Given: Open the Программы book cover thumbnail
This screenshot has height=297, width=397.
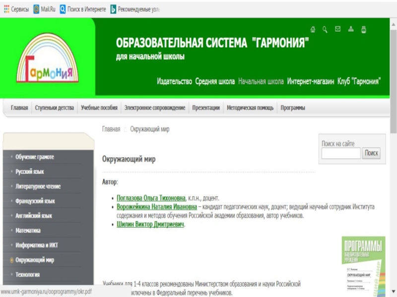Looking at the screenshot, I should pyautogui.click(x=363, y=266).
